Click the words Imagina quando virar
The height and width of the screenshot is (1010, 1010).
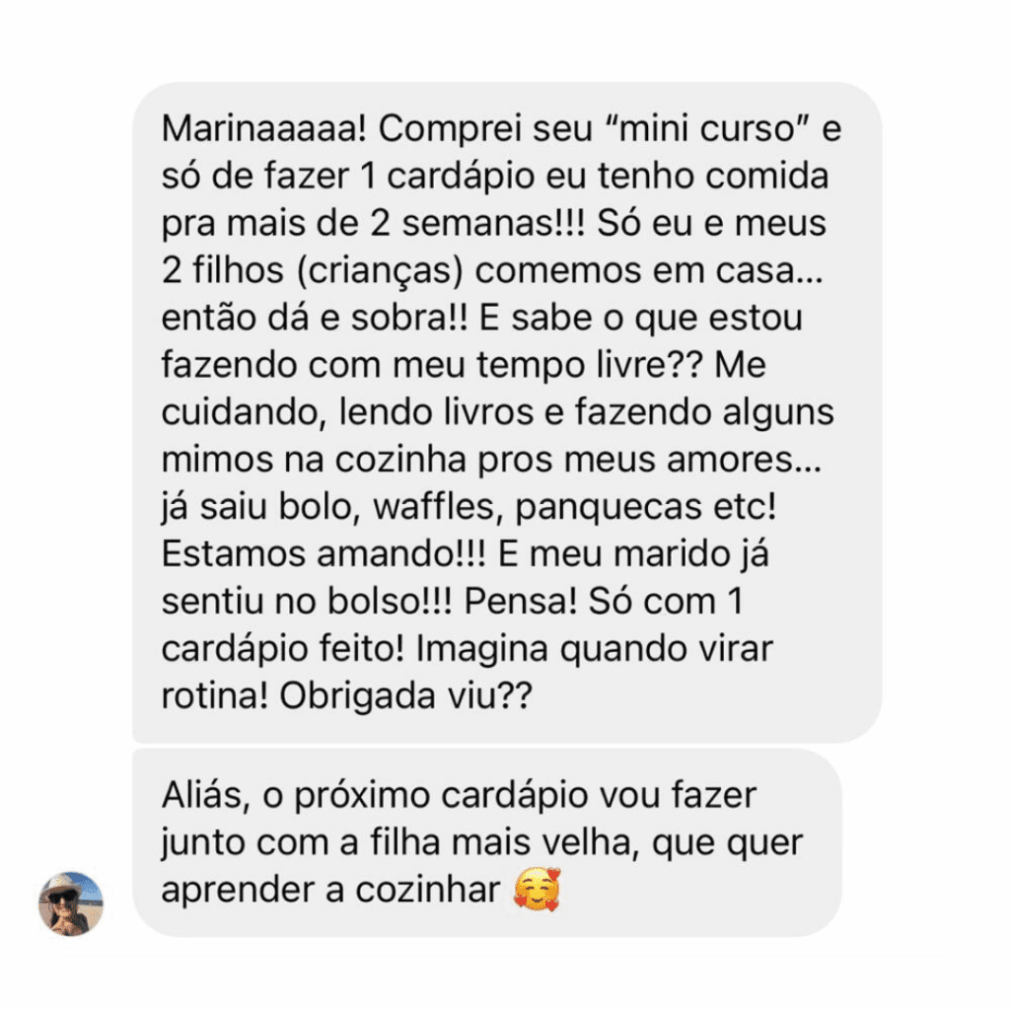594,649
